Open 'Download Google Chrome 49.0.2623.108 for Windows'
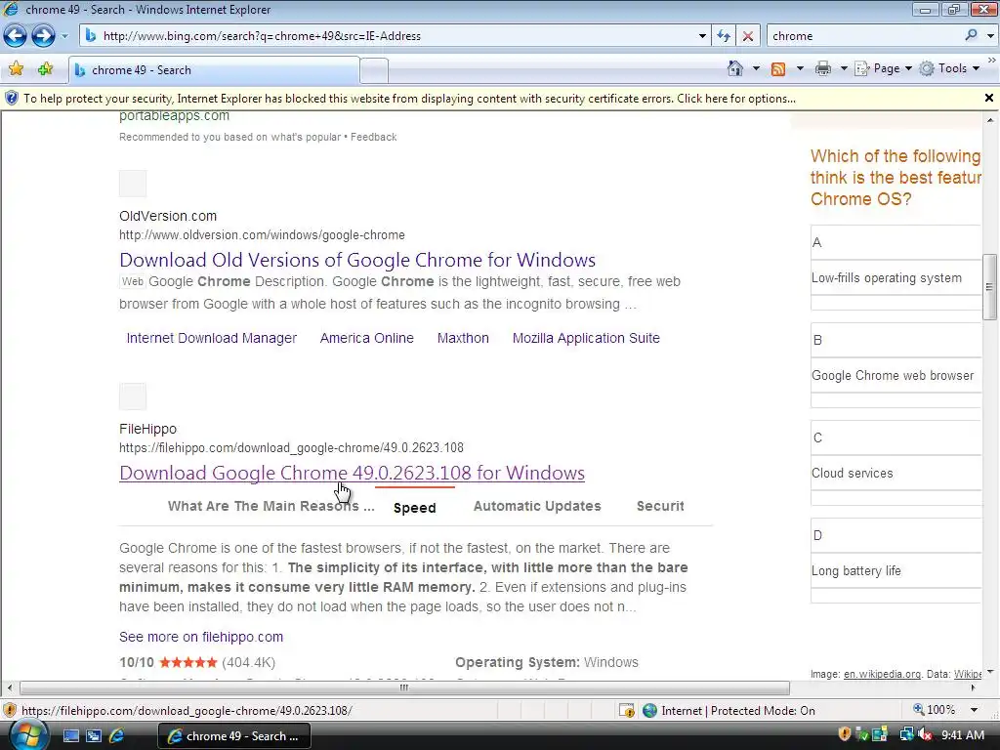 352,473
